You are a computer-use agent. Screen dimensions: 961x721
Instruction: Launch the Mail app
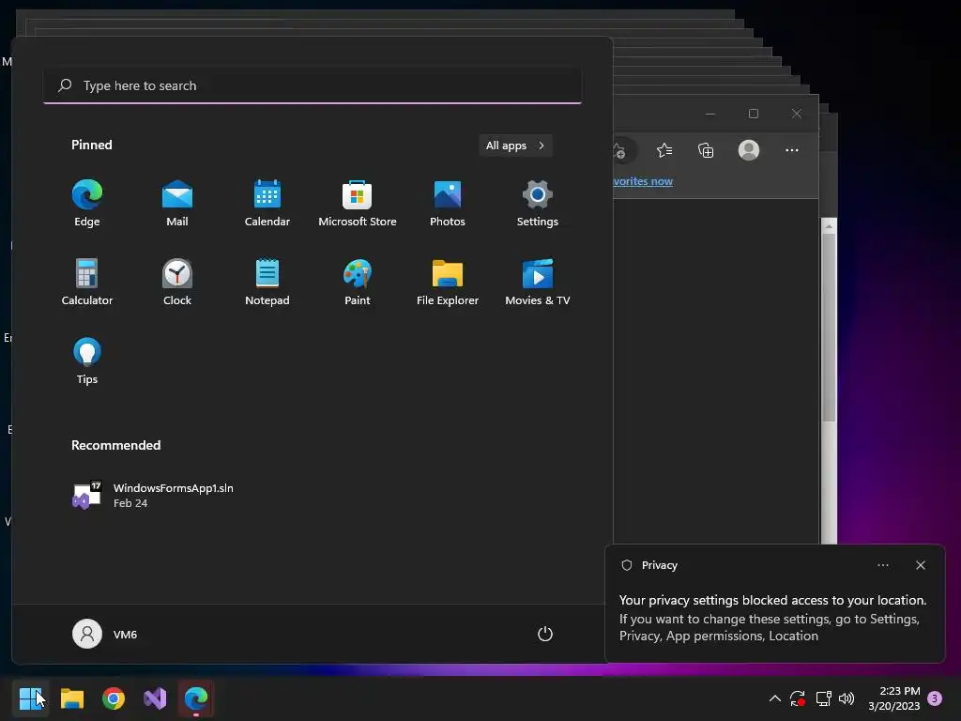point(177,203)
